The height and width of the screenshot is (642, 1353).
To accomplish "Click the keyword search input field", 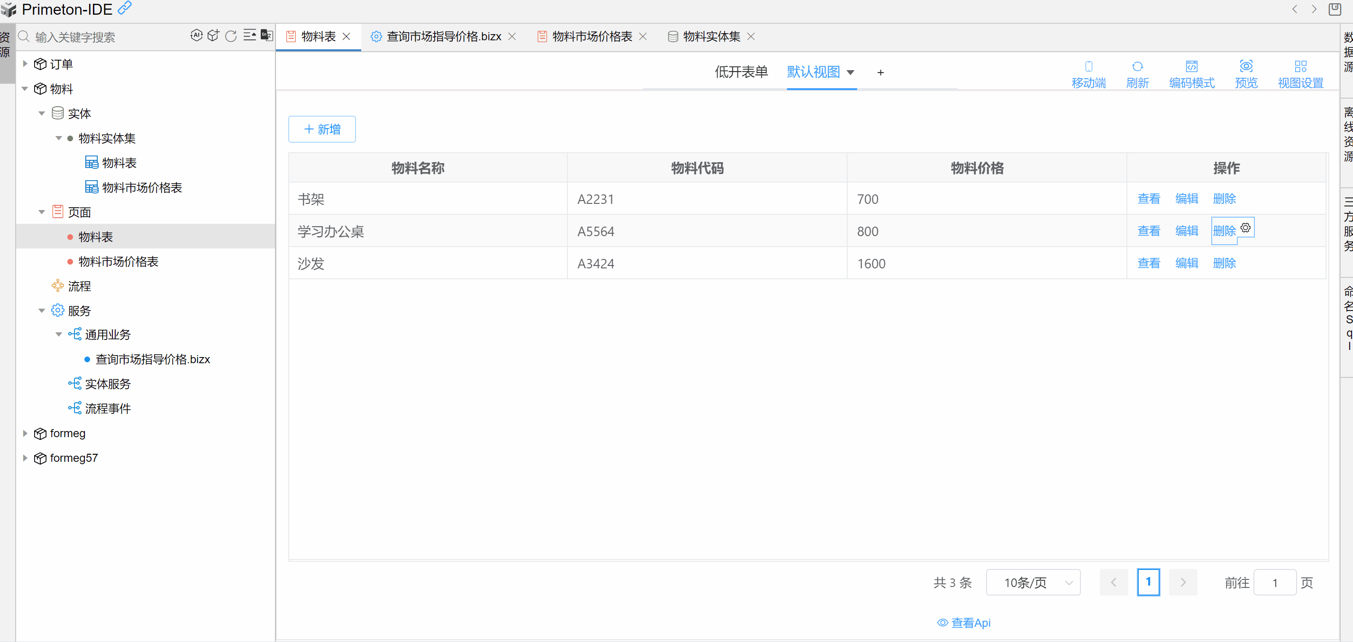I will 105,37.
